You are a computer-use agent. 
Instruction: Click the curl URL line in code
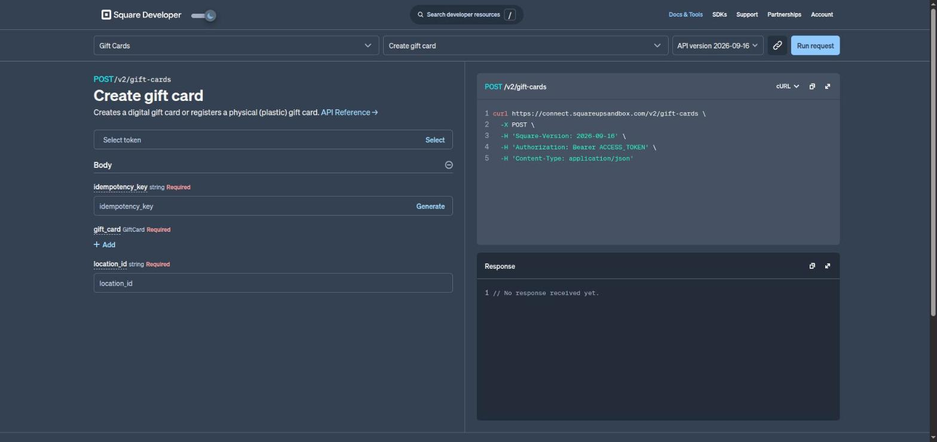(599, 113)
